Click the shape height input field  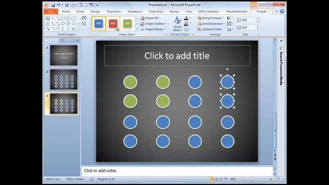click(x=249, y=20)
